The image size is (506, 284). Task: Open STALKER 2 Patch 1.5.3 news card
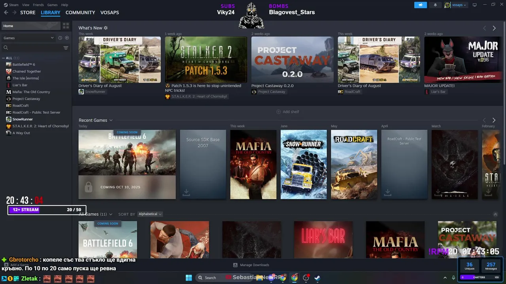(206, 60)
